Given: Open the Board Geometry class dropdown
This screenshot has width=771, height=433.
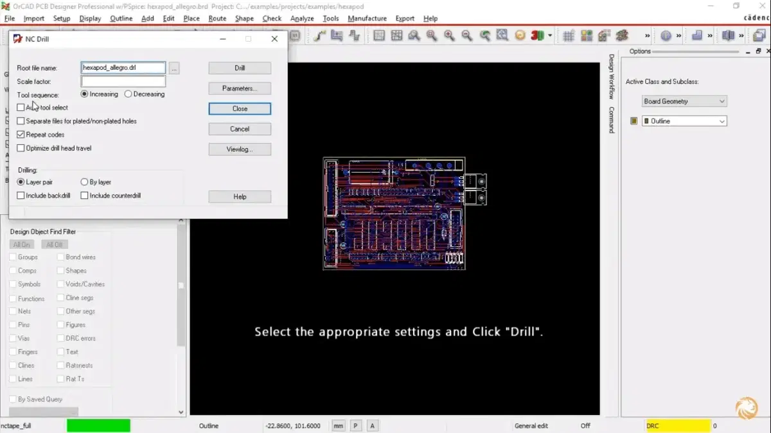Looking at the screenshot, I should [684, 101].
